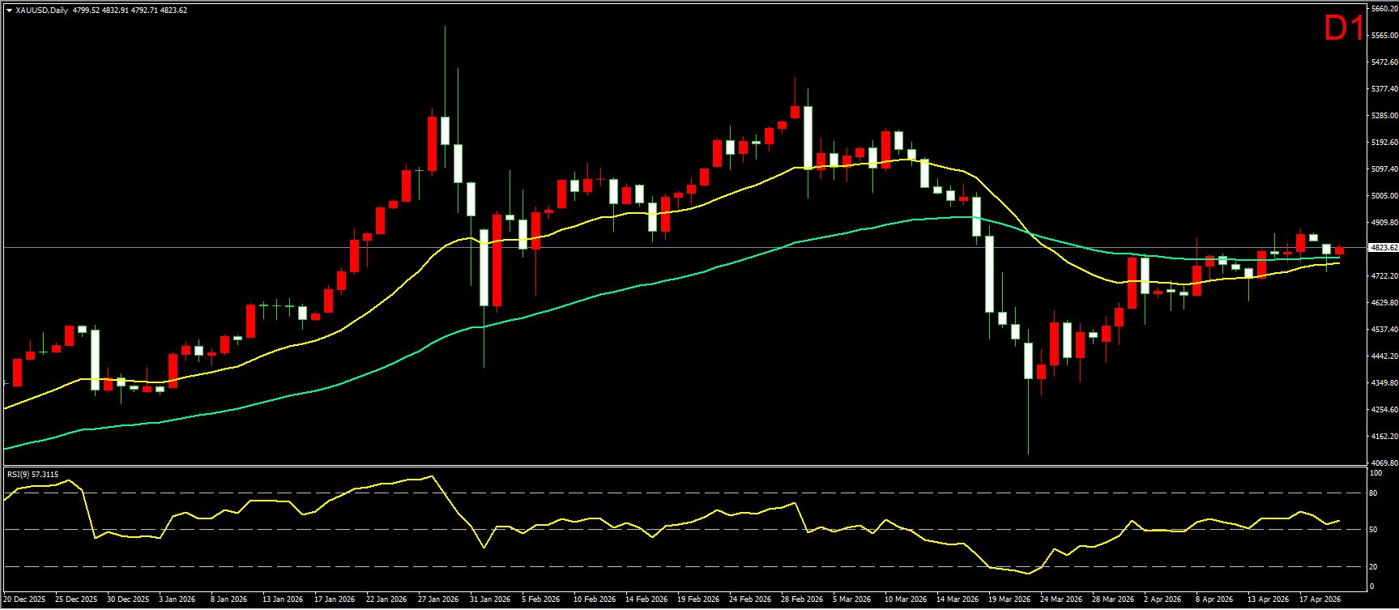Click the 5660.20 price scale label

coord(1384,9)
